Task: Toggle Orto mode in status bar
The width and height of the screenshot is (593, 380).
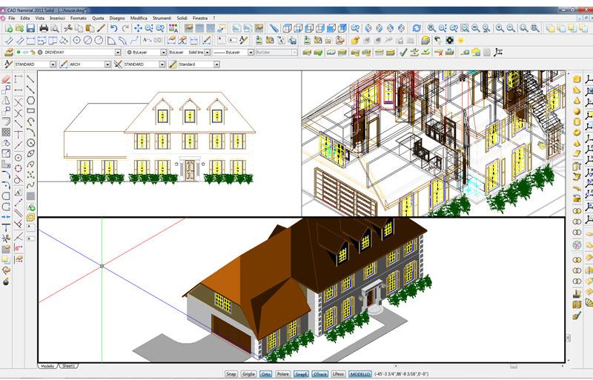Action: click(265, 374)
